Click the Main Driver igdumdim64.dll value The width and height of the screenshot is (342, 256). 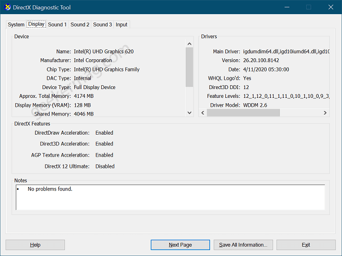tap(286, 51)
